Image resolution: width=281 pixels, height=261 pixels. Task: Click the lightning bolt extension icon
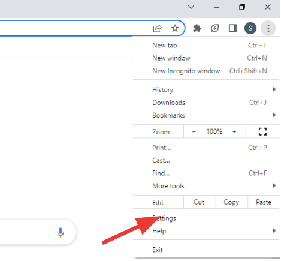(x=215, y=28)
